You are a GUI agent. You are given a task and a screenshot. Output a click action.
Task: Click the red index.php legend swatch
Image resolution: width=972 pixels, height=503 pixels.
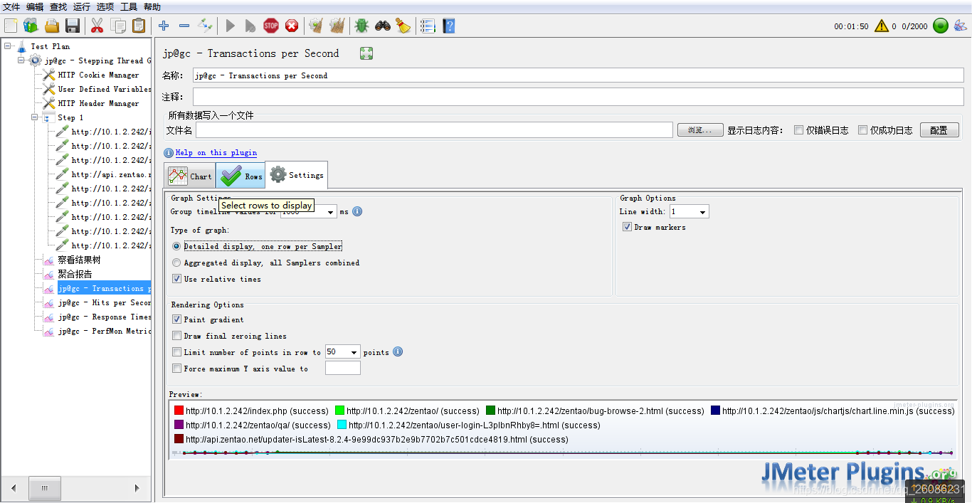[x=179, y=411]
